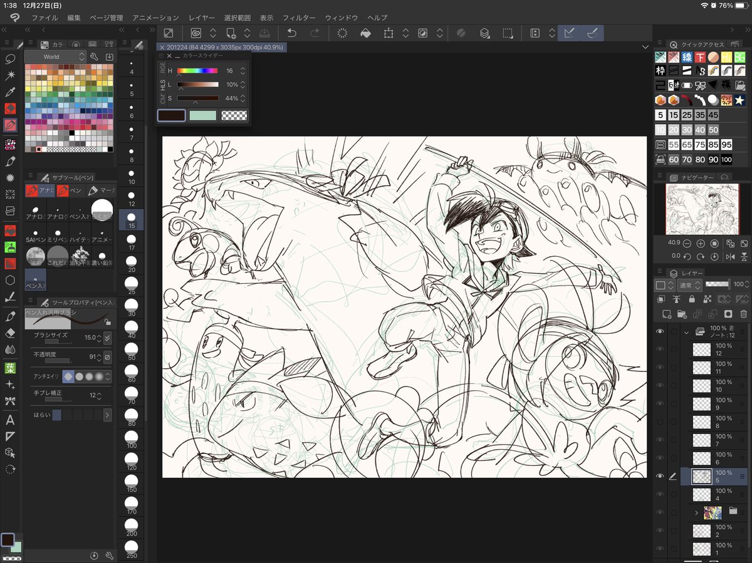Open the World color set dropdown
This screenshot has width=752, height=563.
coord(55,56)
